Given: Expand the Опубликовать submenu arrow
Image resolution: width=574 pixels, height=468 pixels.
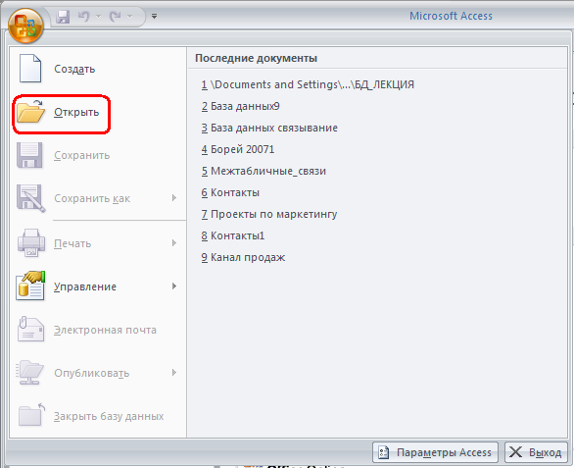Looking at the screenshot, I should 174,372.
